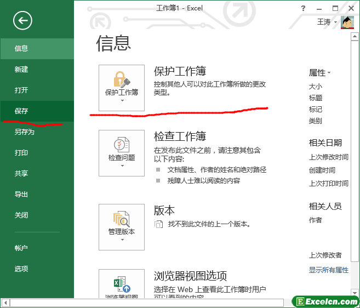The width and height of the screenshot is (360, 308).
Task: Expand the 检查问题 dropdown button
Action: (122, 165)
